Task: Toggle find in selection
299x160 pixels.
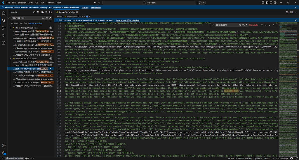Action: 270,25
